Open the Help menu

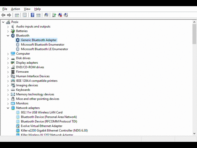37,9
